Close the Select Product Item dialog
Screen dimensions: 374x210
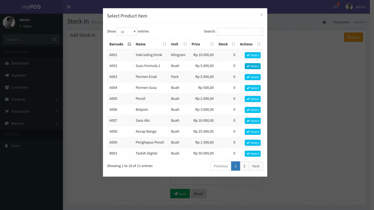pyautogui.click(x=261, y=15)
